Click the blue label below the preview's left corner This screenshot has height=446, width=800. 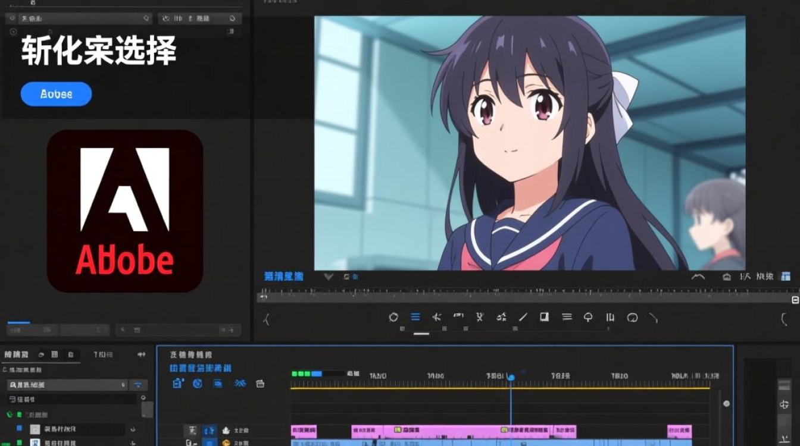click(283, 277)
